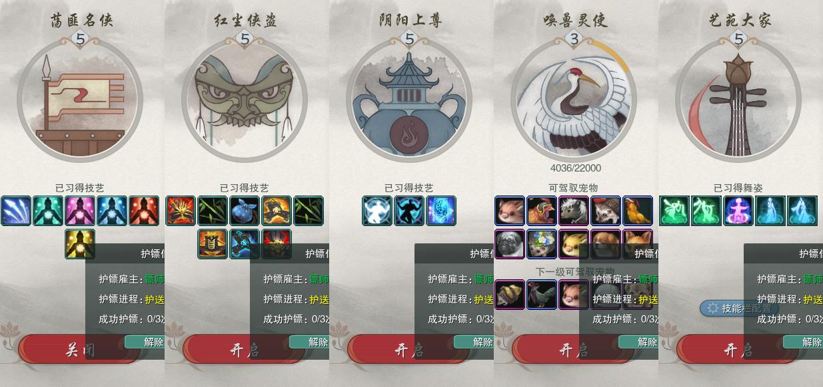
Task: Choose the purple meditating dance pose icon
Action: tap(738, 211)
